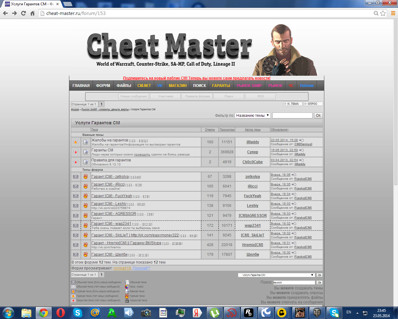The height and width of the screenshot is (319, 398).
Task: Click the keyword search field
Action: tap(294, 283)
